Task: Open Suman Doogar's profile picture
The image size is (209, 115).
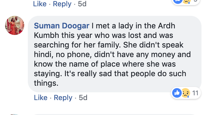Action: tap(15, 25)
